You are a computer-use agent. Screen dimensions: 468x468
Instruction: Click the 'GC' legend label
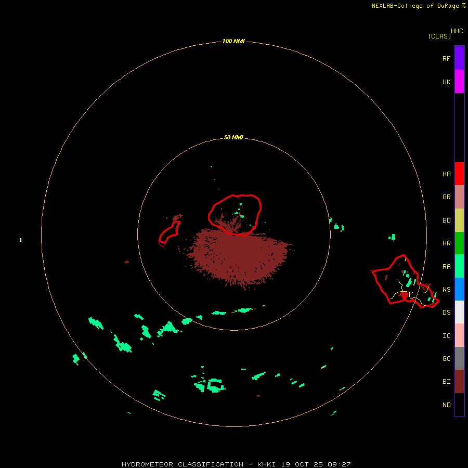coord(446,359)
